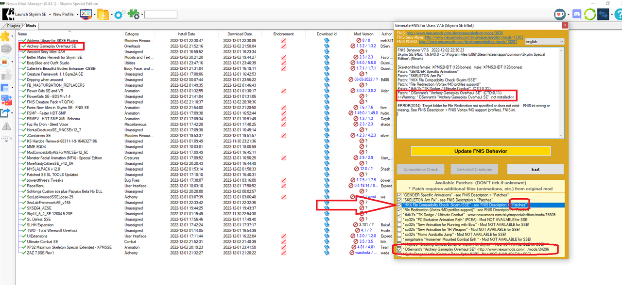Click download id icon for RaceMenu row
This screenshot has height=285, width=622.
click(x=327, y=186)
